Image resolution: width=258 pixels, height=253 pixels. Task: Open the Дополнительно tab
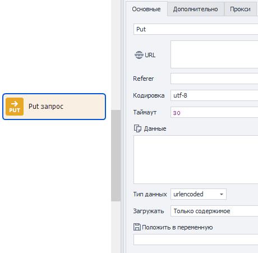[196, 9]
